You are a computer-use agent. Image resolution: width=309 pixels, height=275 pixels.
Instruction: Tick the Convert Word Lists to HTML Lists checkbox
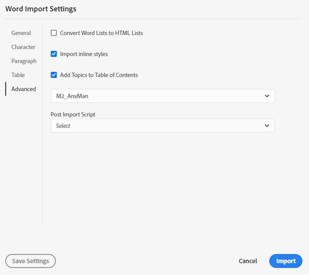tap(54, 33)
